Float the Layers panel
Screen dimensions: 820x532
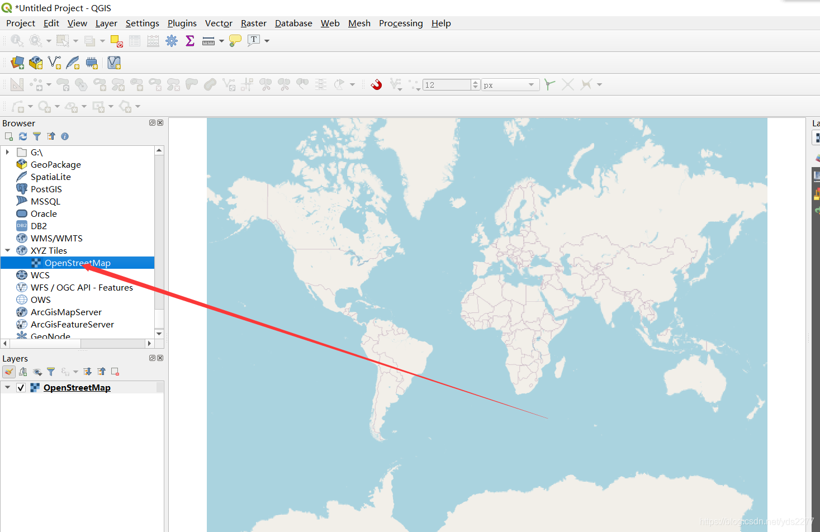(x=152, y=358)
